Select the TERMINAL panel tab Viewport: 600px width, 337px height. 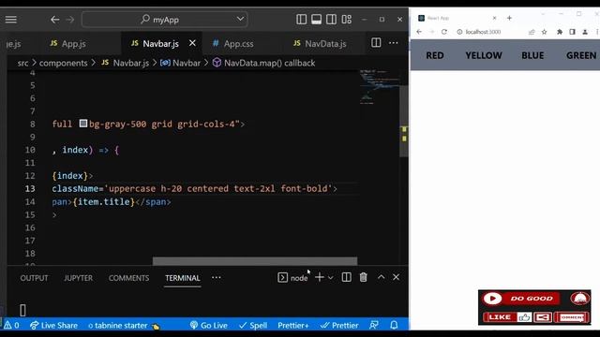click(x=183, y=278)
